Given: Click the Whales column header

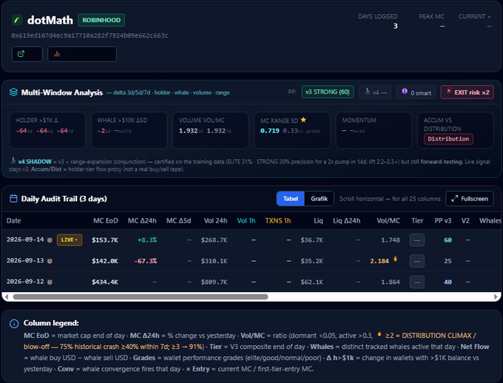Looking at the screenshot, I should point(490,220).
